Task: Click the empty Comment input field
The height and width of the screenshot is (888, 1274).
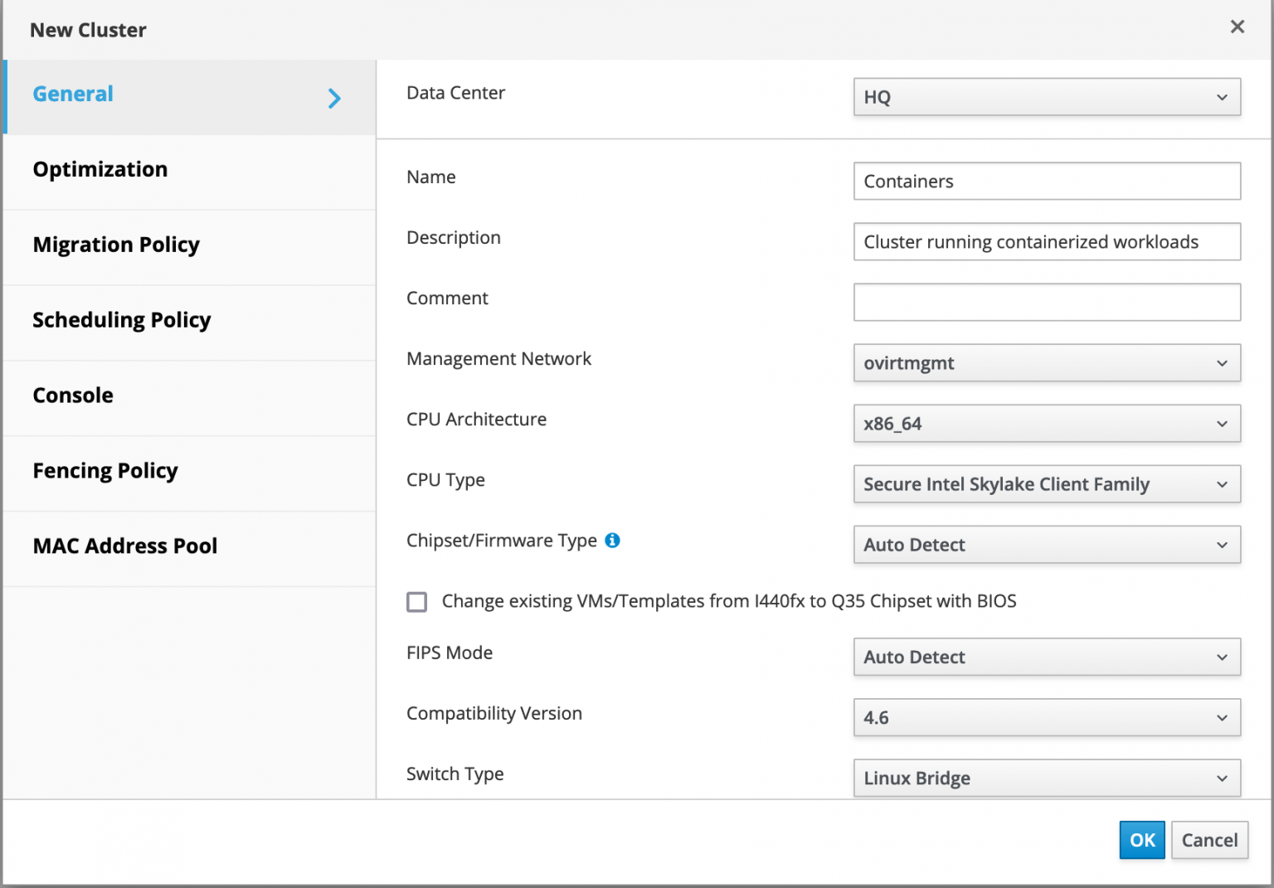Action: (1046, 302)
